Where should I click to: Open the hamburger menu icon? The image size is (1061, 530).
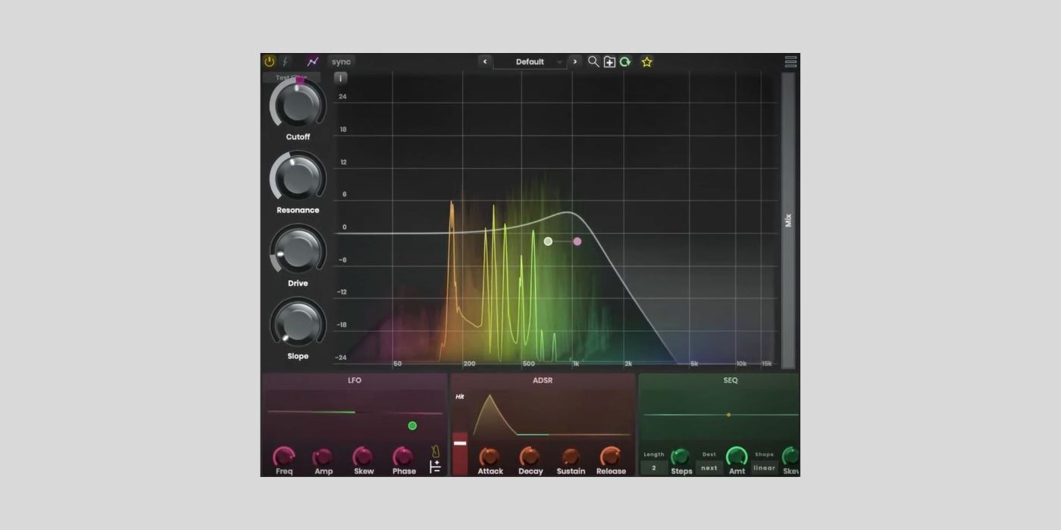[790, 62]
